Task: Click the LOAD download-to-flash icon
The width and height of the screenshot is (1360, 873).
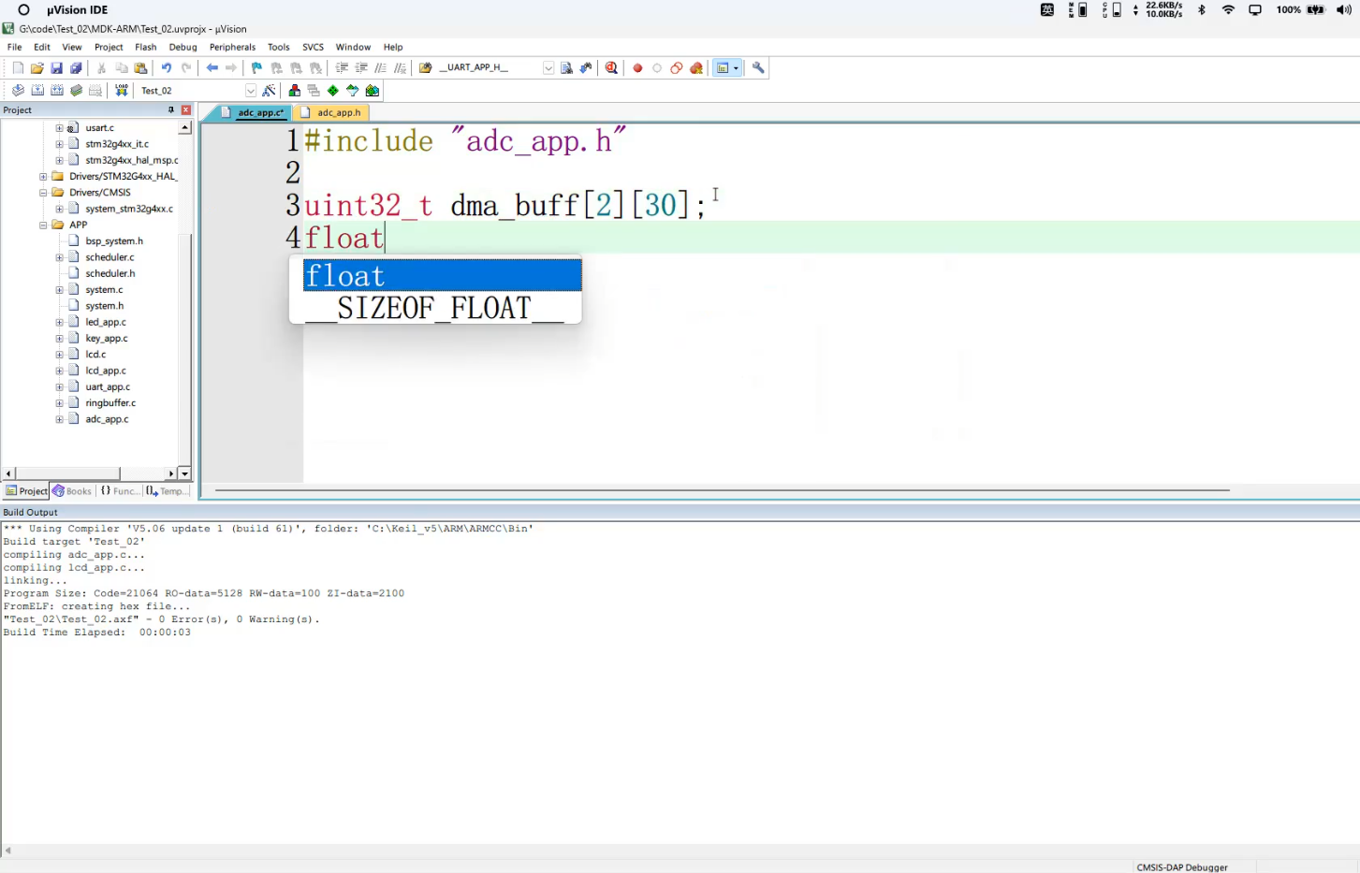Action: (x=122, y=91)
